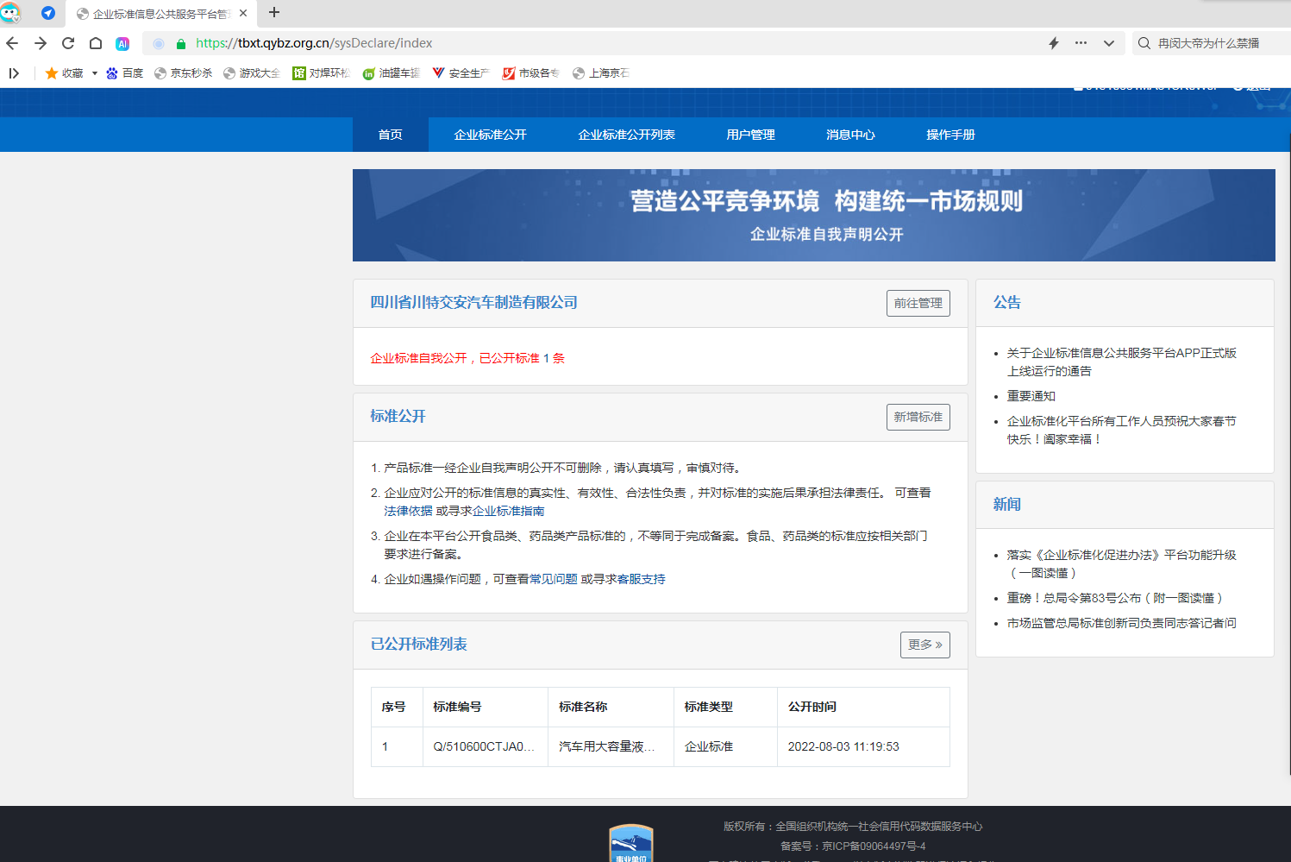This screenshot has width=1291, height=862.
Task: Click the browser back arrow
Action: point(12,43)
